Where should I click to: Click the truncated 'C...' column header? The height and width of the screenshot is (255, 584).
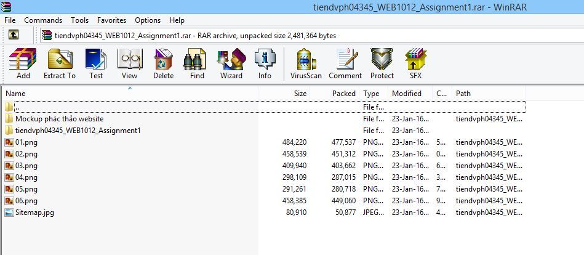(442, 93)
